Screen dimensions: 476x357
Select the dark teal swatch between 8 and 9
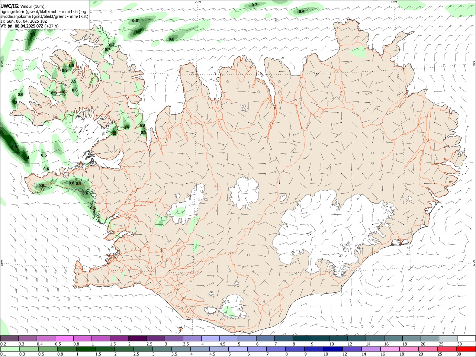[301, 339]
